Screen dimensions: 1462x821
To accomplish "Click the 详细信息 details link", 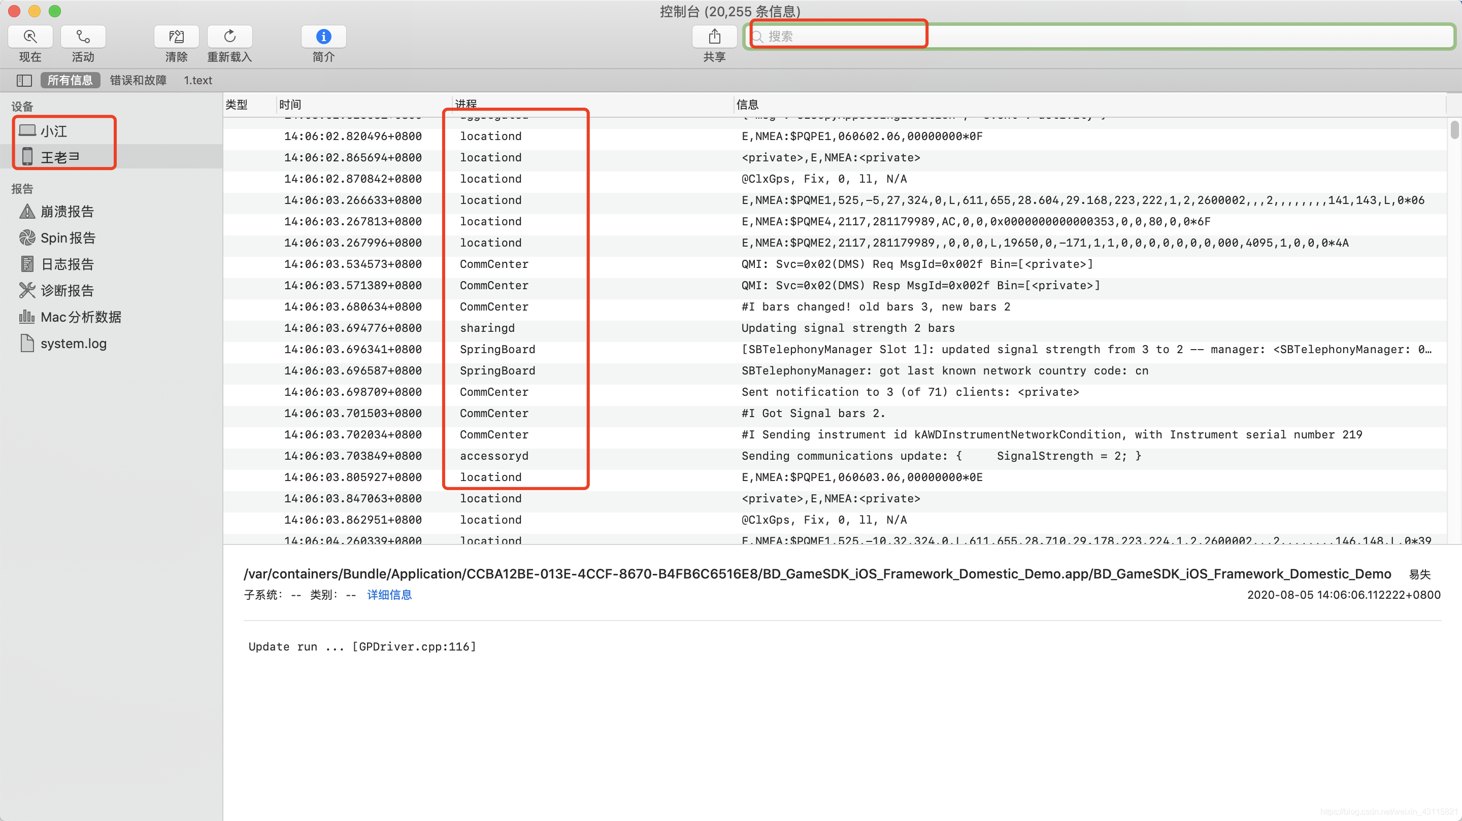I will pos(389,595).
